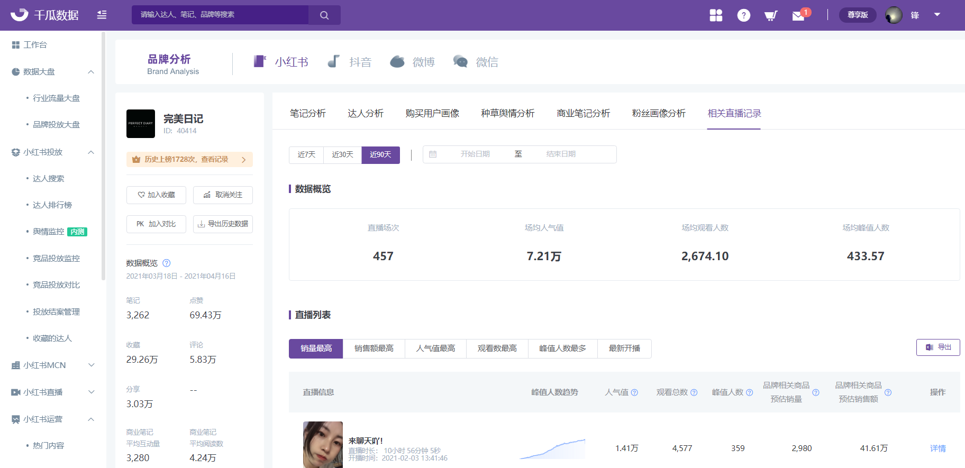This screenshot has height=468, width=965.
Task: Select the 近90天 range option
Action: (x=380, y=154)
